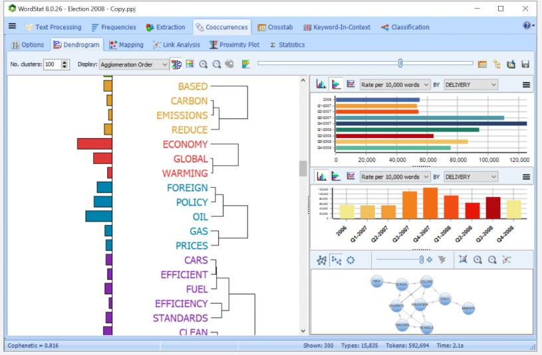Image resolution: width=542 pixels, height=355 pixels.
Task: Open the Classification tab
Action: 405,27
